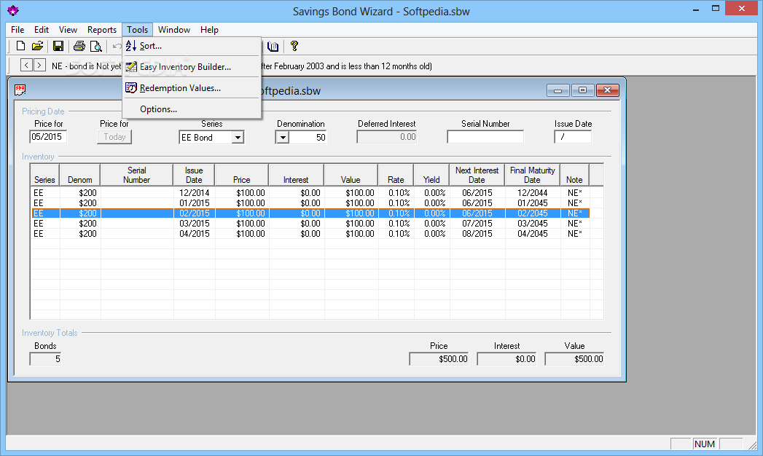This screenshot has width=763, height=456.
Task: Click the Print Preview toolbar icon
Action: point(96,46)
